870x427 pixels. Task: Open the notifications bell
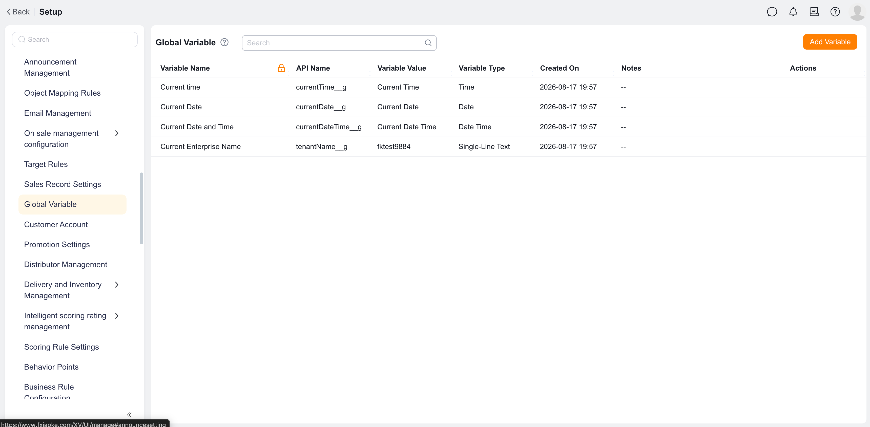(x=793, y=12)
